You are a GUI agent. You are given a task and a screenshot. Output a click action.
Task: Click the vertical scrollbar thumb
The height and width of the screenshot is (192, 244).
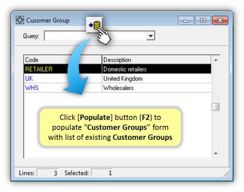[x=216, y=107]
